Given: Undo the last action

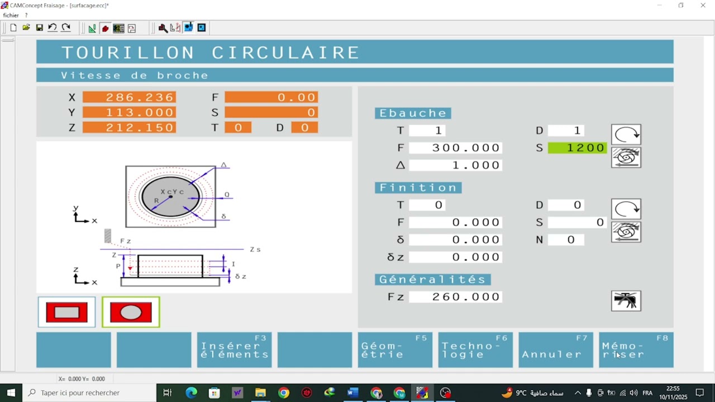Looking at the screenshot, I should [x=53, y=28].
